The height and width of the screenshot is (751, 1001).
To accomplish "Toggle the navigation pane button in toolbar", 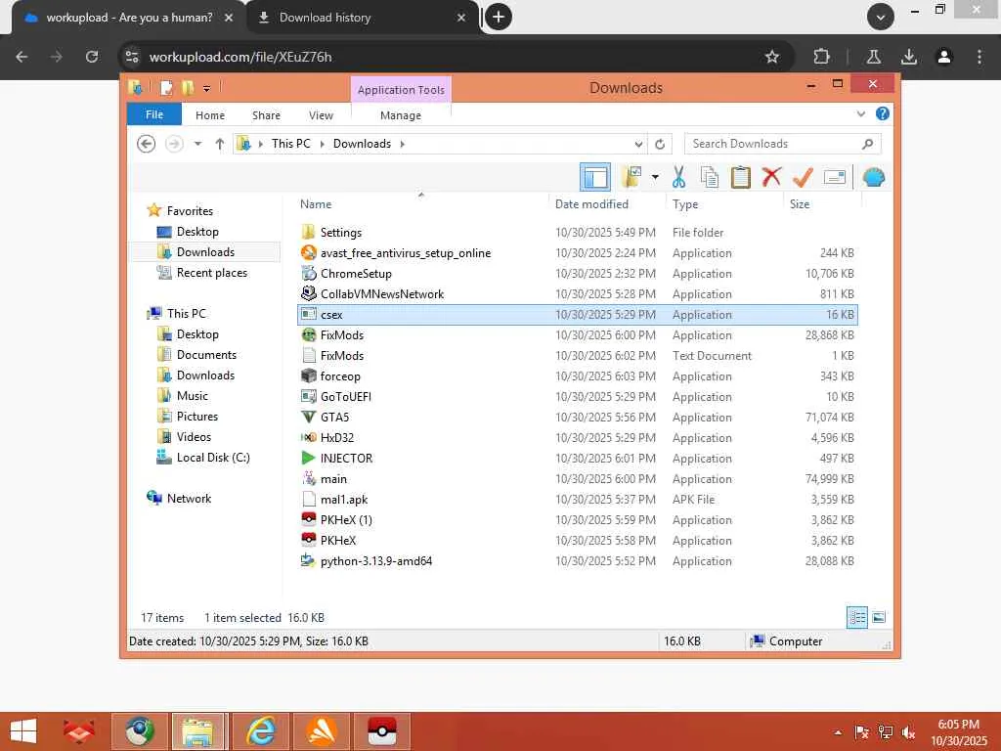I will (x=595, y=177).
